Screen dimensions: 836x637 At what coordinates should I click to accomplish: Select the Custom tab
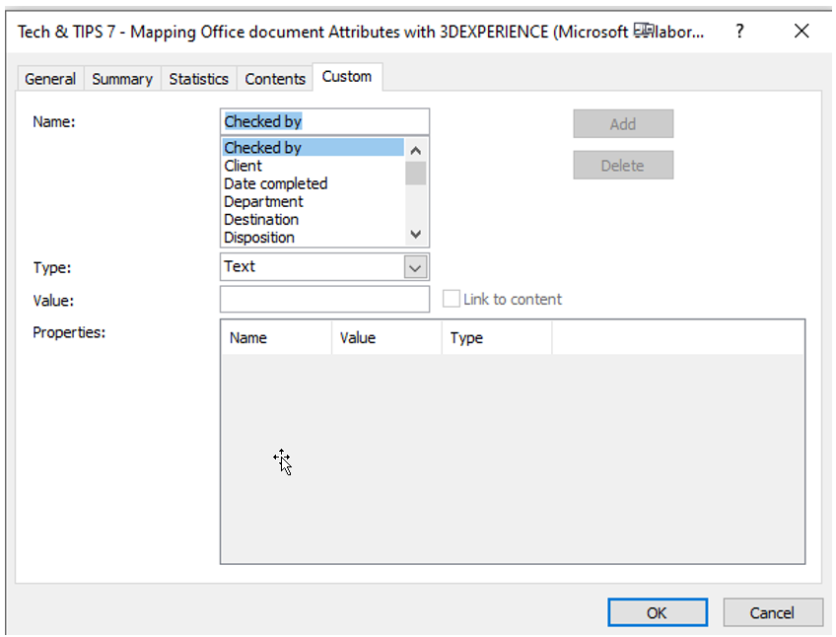[x=347, y=77]
